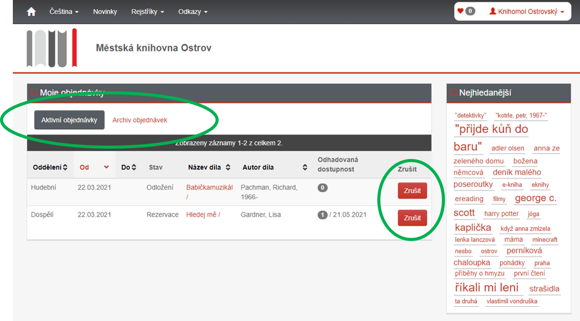Sort table by Oddělení column arrows

65,167
